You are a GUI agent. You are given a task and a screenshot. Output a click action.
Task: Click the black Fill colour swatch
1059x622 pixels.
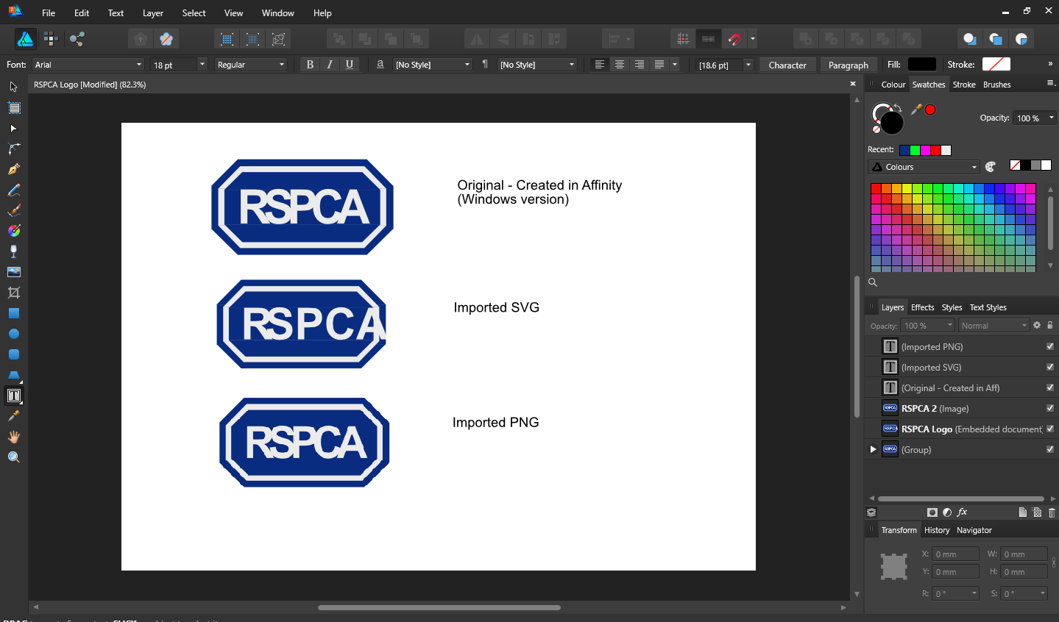922,65
